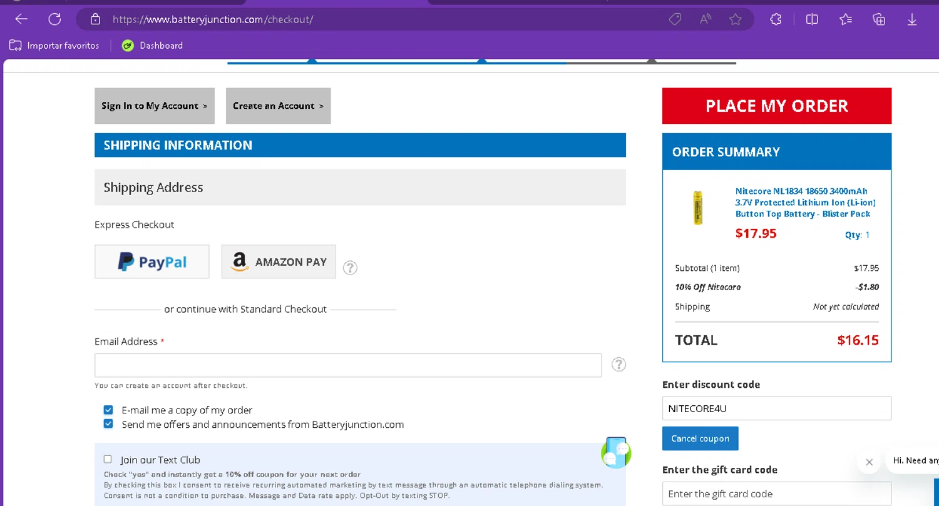This screenshot has height=506, width=939.
Task: Click the Shipping Address section header
Action: coord(360,187)
